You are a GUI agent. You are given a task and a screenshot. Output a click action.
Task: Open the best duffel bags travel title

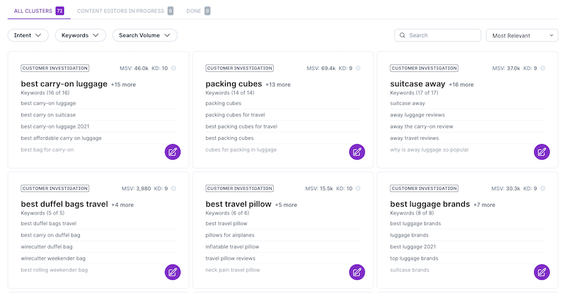click(64, 204)
